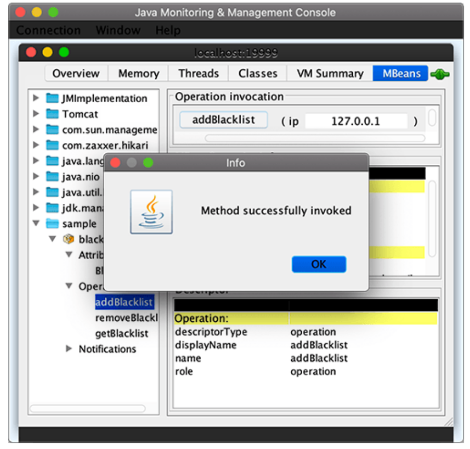This screenshot has height=449, width=470.
Task: Collapse the Operations node arrow
Action: [x=69, y=286]
